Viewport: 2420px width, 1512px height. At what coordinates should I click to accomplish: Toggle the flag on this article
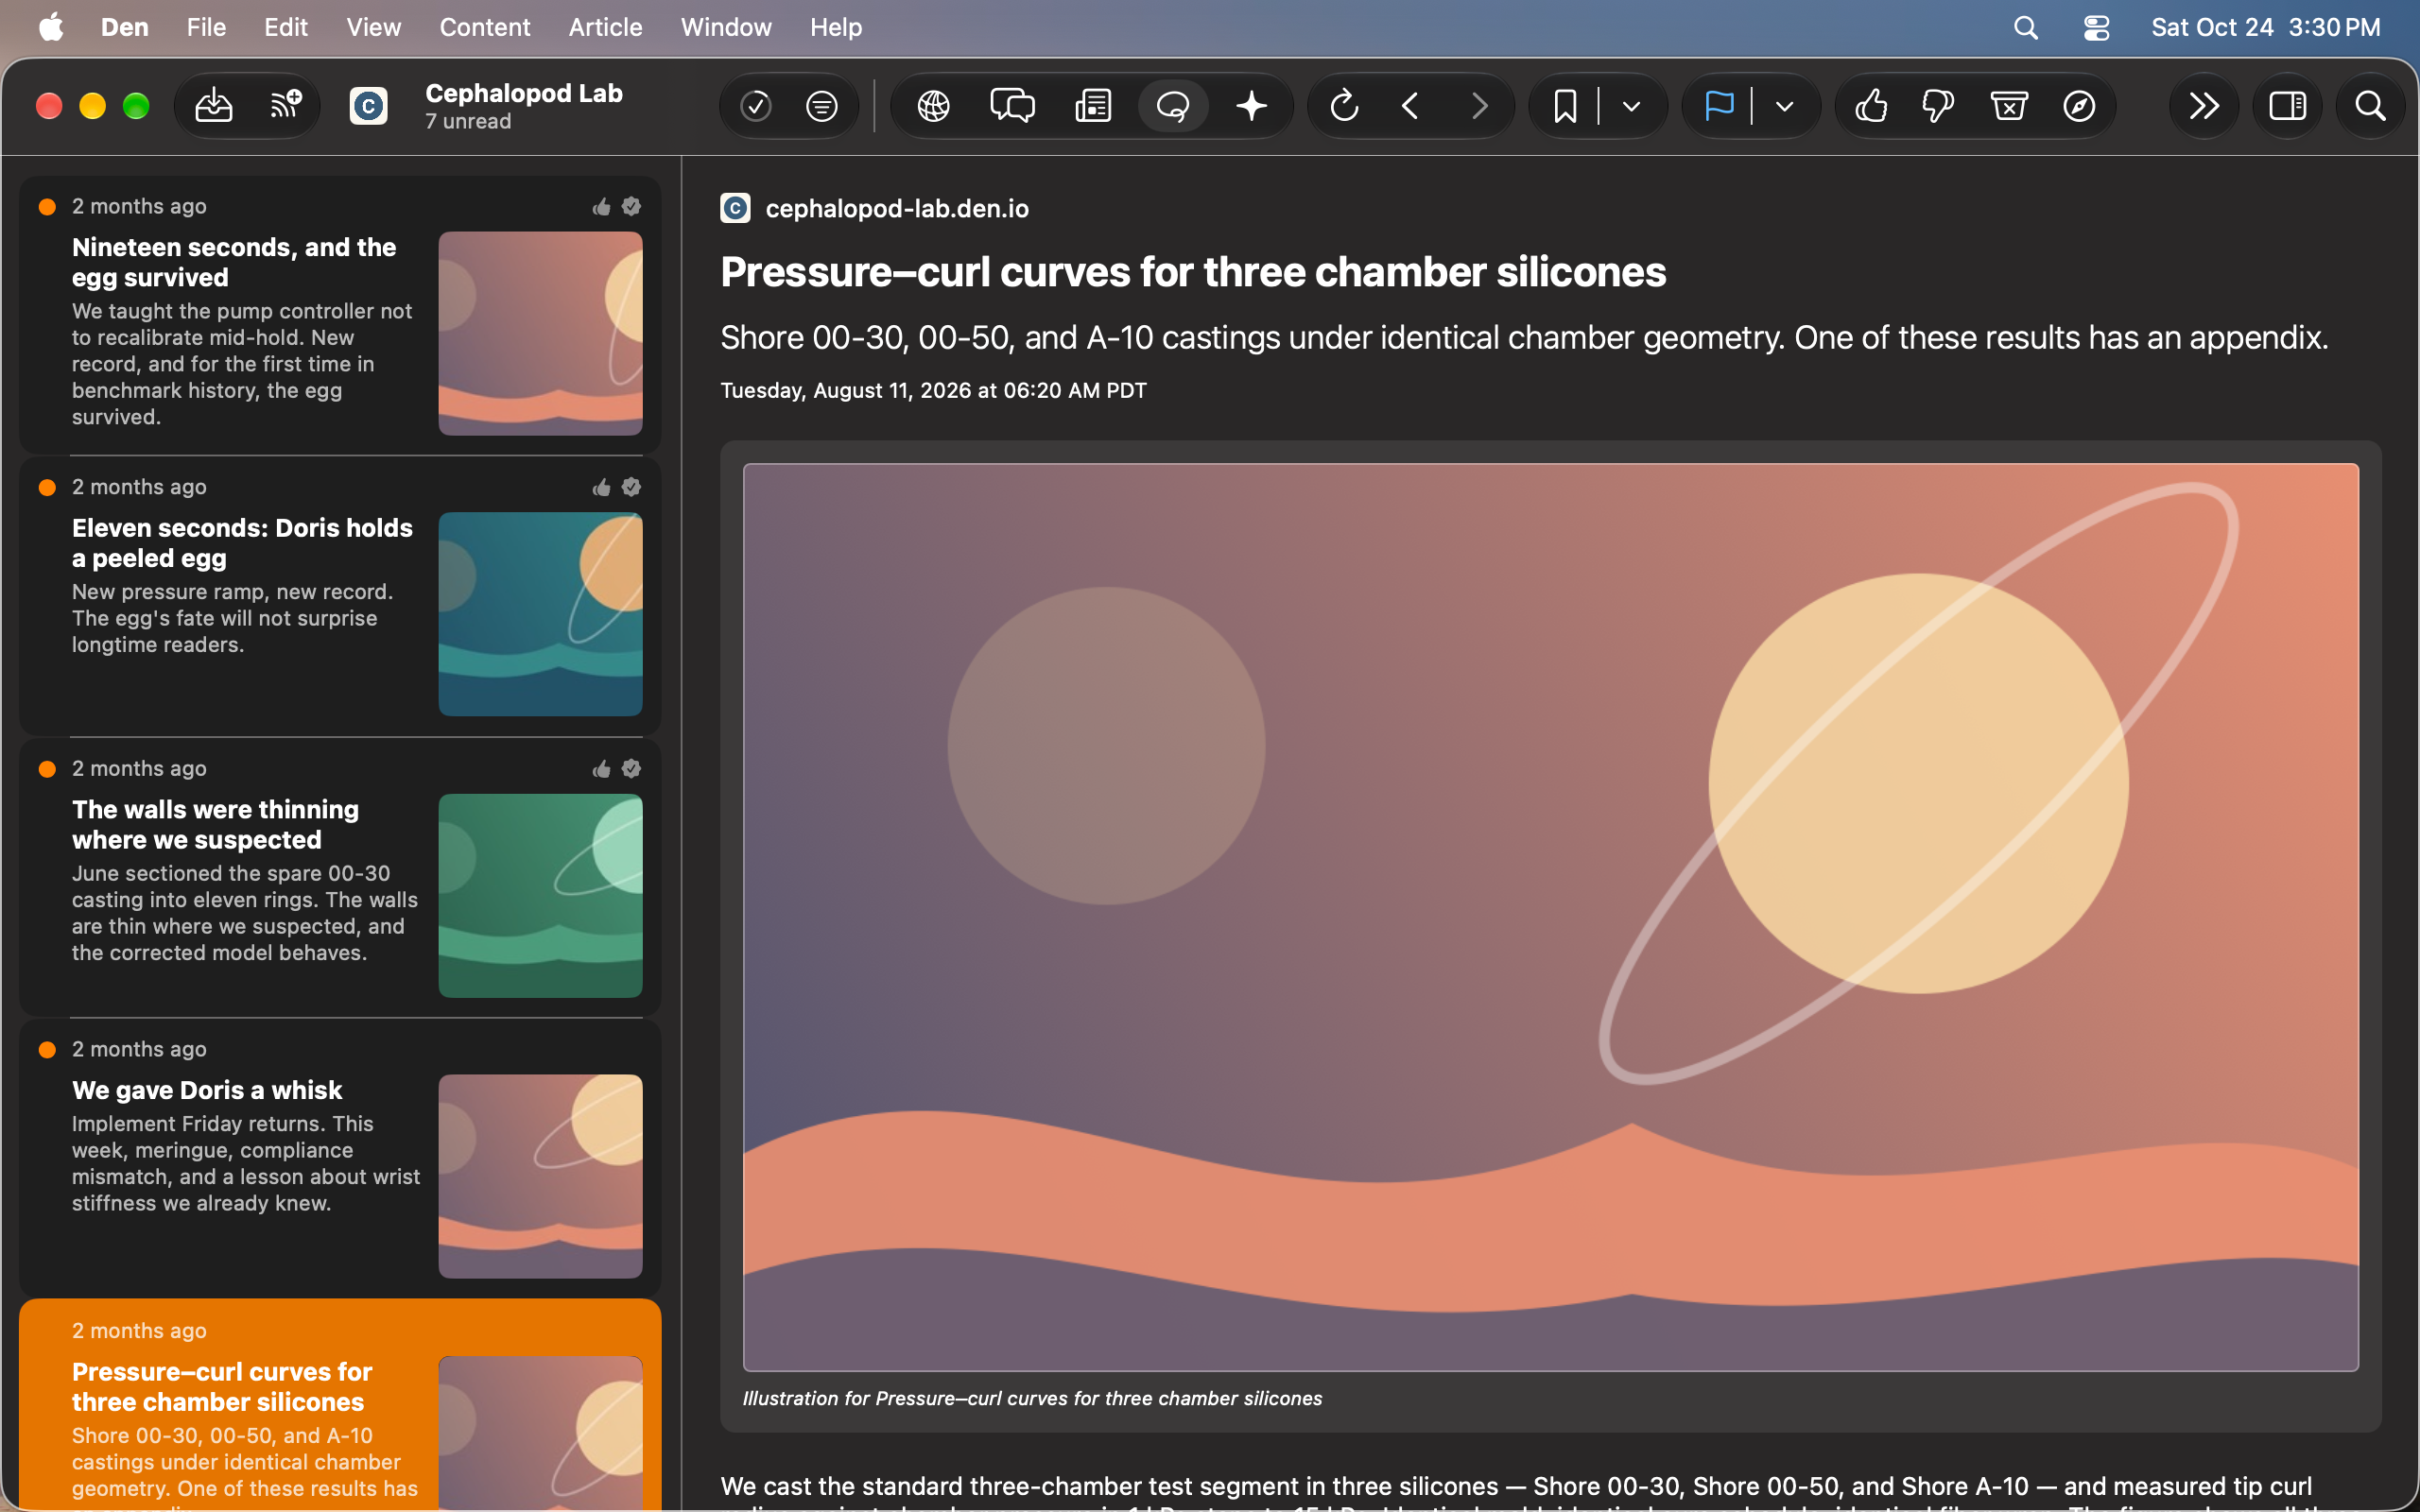(1719, 106)
